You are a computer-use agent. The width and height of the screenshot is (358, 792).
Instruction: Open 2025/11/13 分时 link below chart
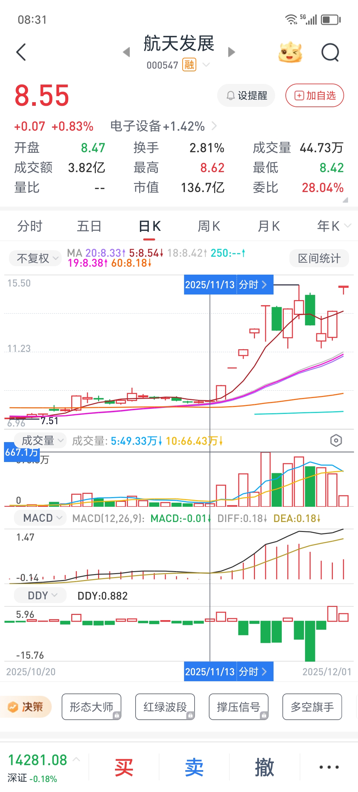point(228,672)
